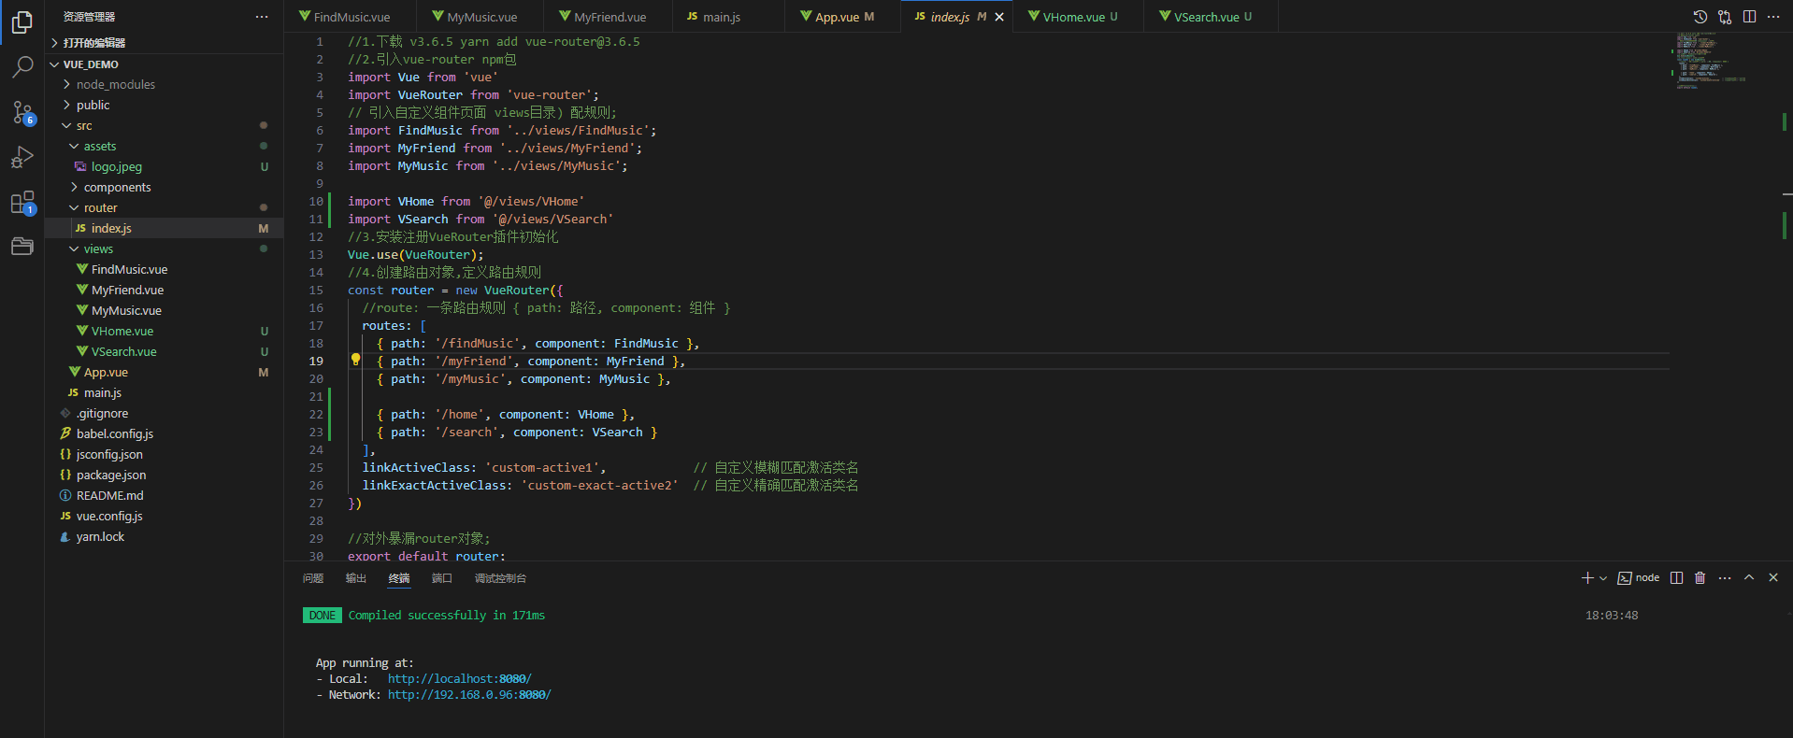Viewport: 1793px width, 738px height.
Task: Open the Search view in activity bar
Action: coord(22,67)
